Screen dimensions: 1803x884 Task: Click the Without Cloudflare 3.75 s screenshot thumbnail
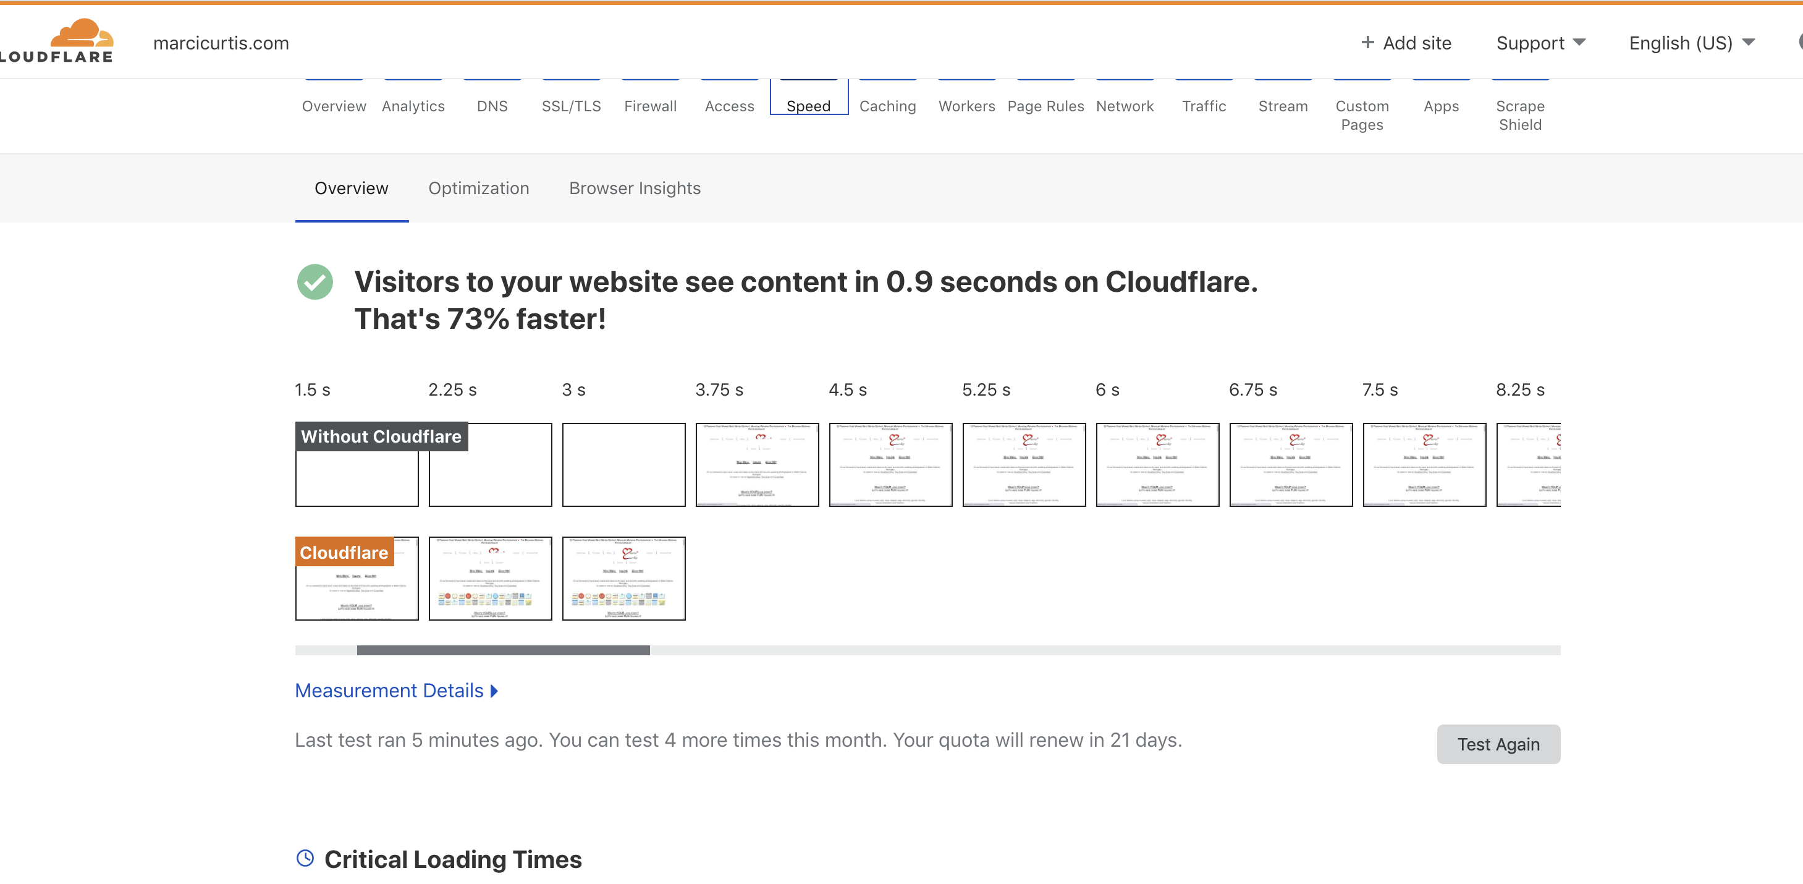pos(757,464)
